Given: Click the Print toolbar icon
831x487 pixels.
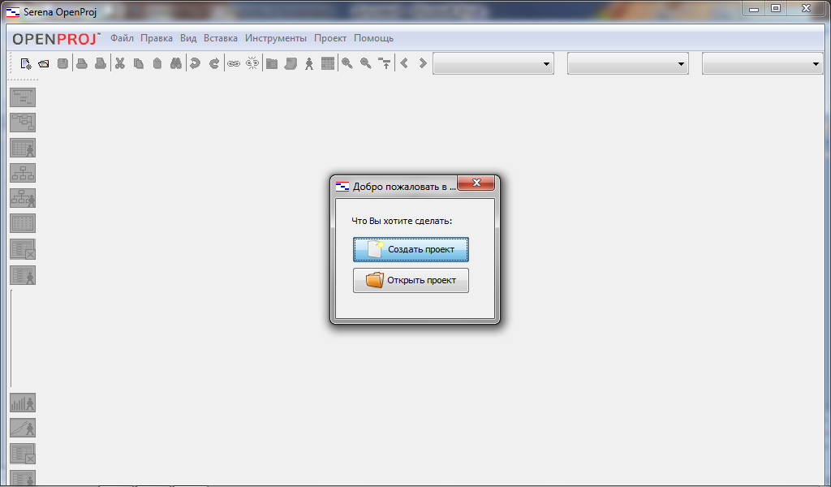Looking at the screenshot, I should (x=82, y=63).
